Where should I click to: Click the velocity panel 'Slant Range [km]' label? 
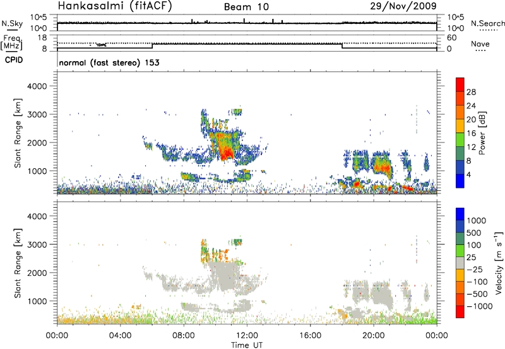point(18,263)
